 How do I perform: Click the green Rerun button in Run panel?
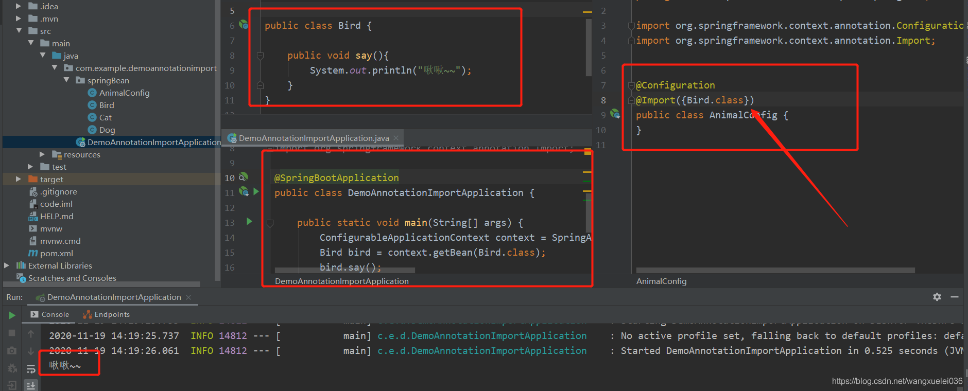(x=12, y=315)
